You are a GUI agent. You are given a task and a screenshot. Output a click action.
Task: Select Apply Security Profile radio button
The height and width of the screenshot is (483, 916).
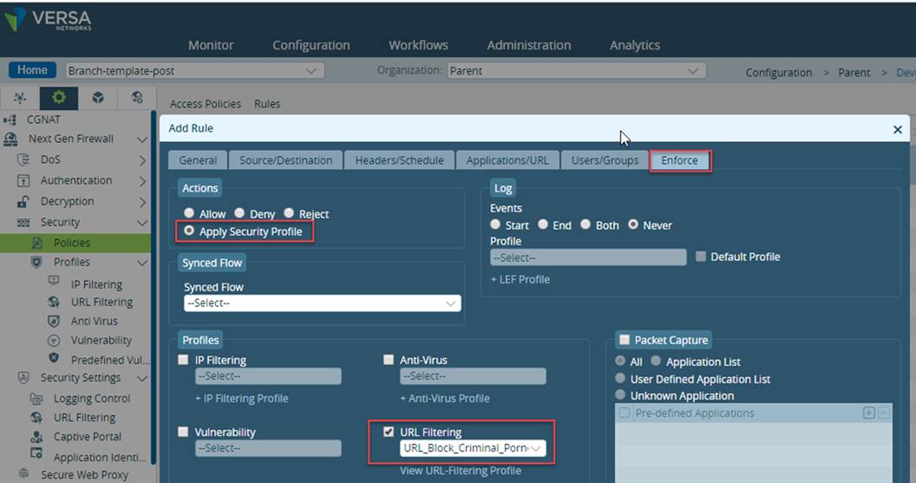coord(189,231)
